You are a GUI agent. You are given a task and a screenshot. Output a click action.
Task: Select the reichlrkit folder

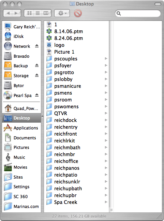[x=76, y=141]
